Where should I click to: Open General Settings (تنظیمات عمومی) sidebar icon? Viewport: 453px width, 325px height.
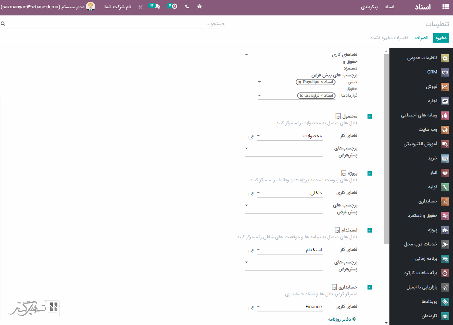coord(445,58)
